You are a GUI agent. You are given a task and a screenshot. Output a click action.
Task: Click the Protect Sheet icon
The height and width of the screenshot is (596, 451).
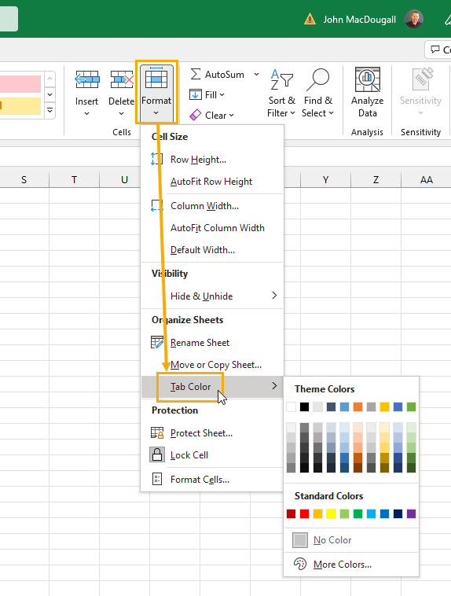point(157,433)
